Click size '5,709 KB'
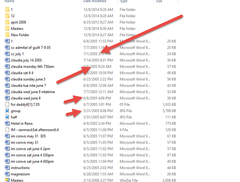The width and height of the screenshot is (240, 182). pos(169,111)
